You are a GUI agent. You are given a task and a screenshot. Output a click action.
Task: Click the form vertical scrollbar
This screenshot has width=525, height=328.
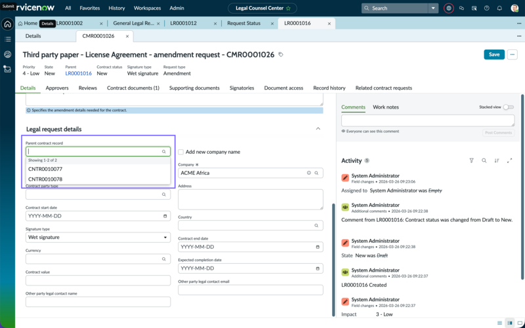point(333,260)
